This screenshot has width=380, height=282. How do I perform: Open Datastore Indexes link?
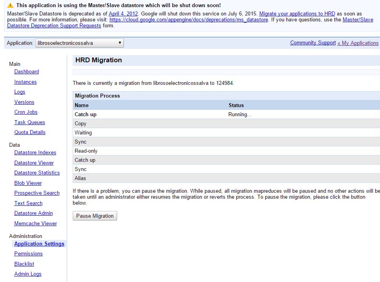(35, 153)
